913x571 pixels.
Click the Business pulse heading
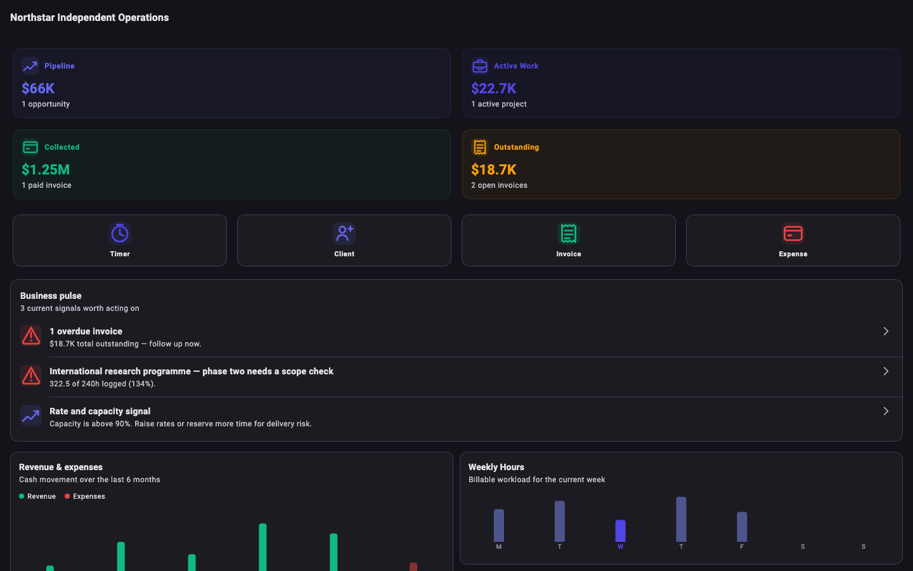point(51,296)
